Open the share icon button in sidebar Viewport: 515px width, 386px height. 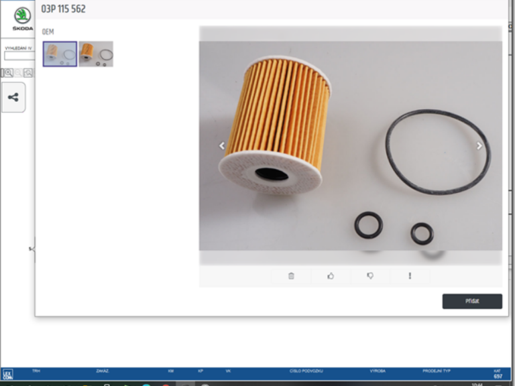(13, 97)
